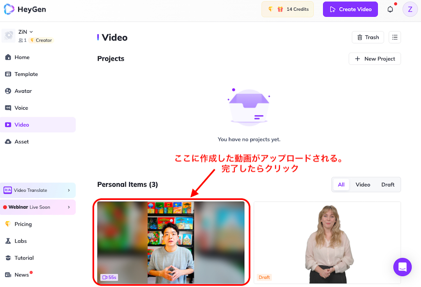
Task: Click the Avatar sidebar icon
Action: point(8,91)
